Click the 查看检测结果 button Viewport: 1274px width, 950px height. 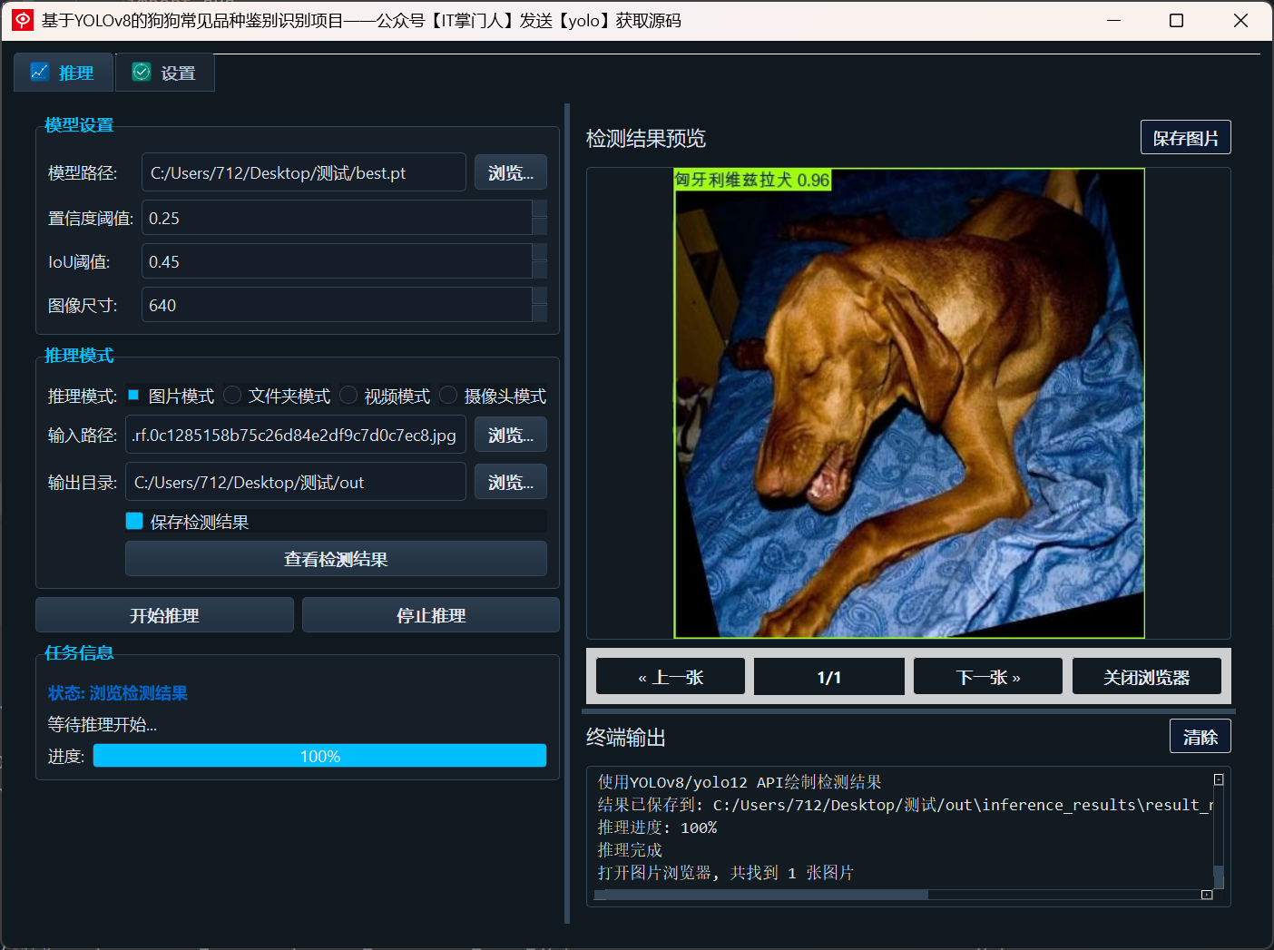336,559
